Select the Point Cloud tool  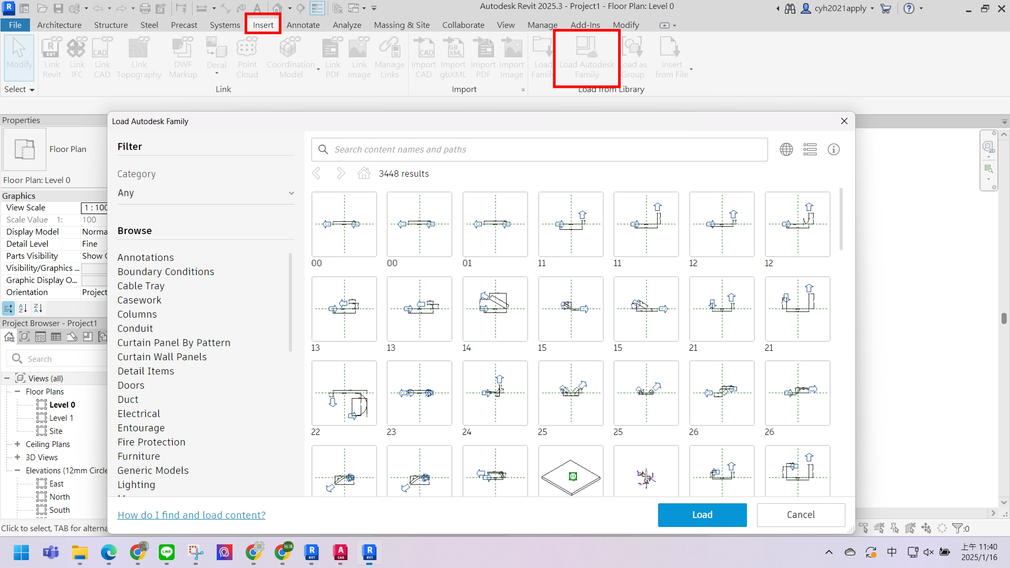coord(247,58)
